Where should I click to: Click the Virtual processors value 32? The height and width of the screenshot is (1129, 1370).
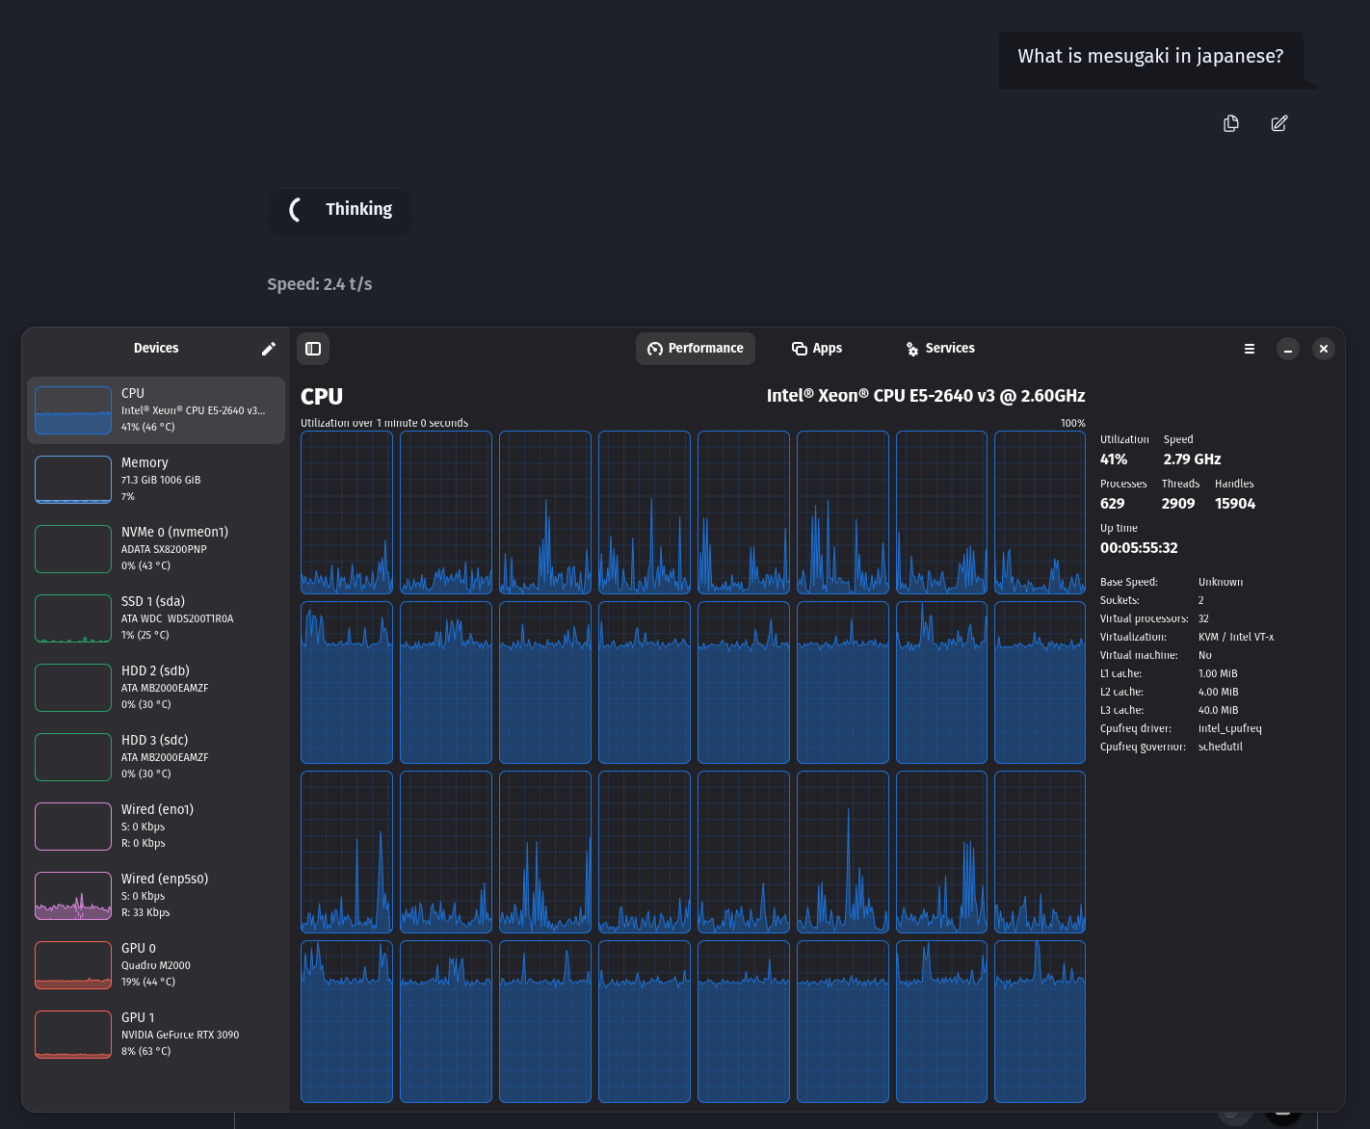(x=1203, y=618)
